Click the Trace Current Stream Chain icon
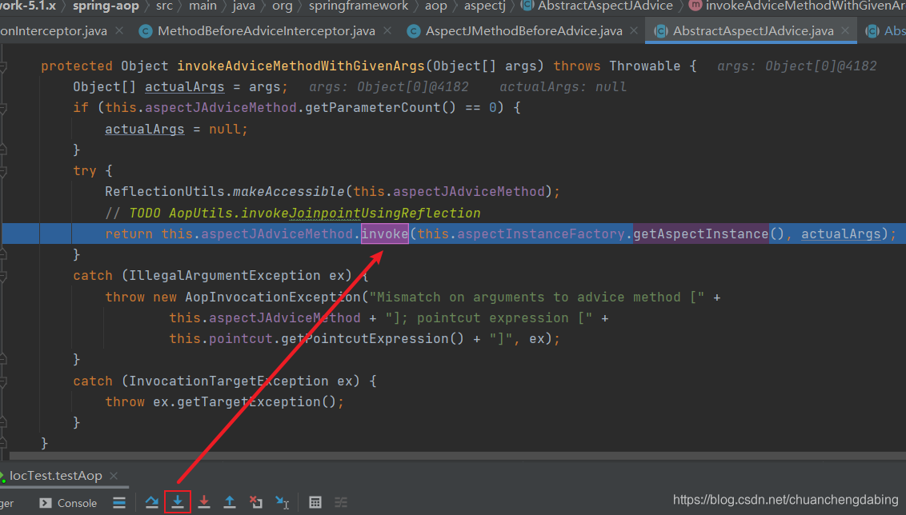The height and width of the screenshot is (515, 906). 341,502
